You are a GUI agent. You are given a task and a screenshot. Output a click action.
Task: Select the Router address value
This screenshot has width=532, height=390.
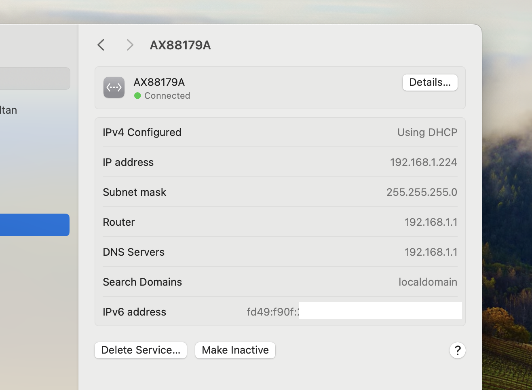tap(431, 222)
